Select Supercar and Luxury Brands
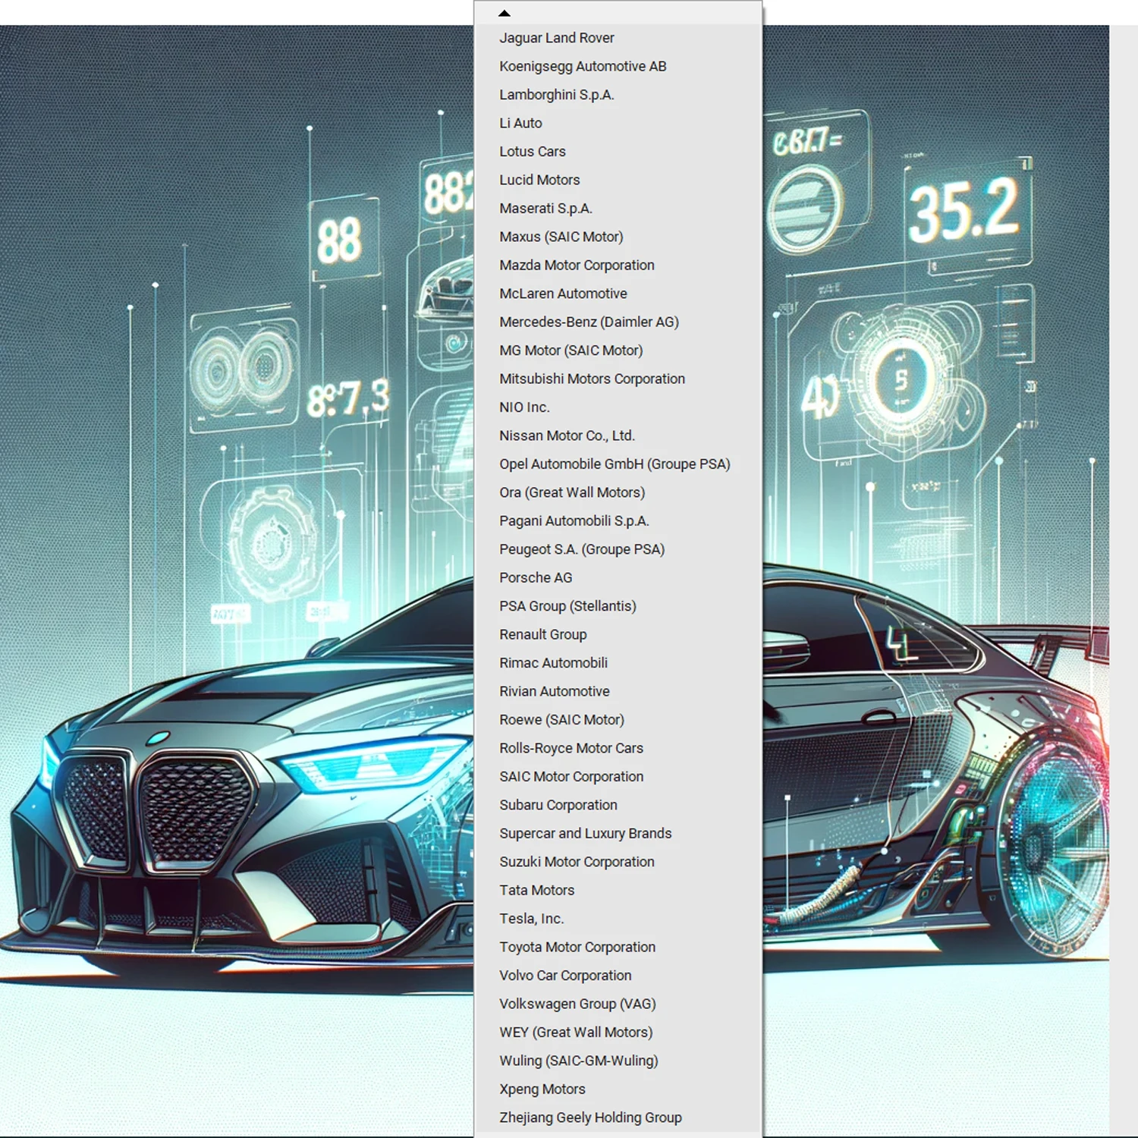This screenshot has width=1138, height=1138. coord(585,833)
